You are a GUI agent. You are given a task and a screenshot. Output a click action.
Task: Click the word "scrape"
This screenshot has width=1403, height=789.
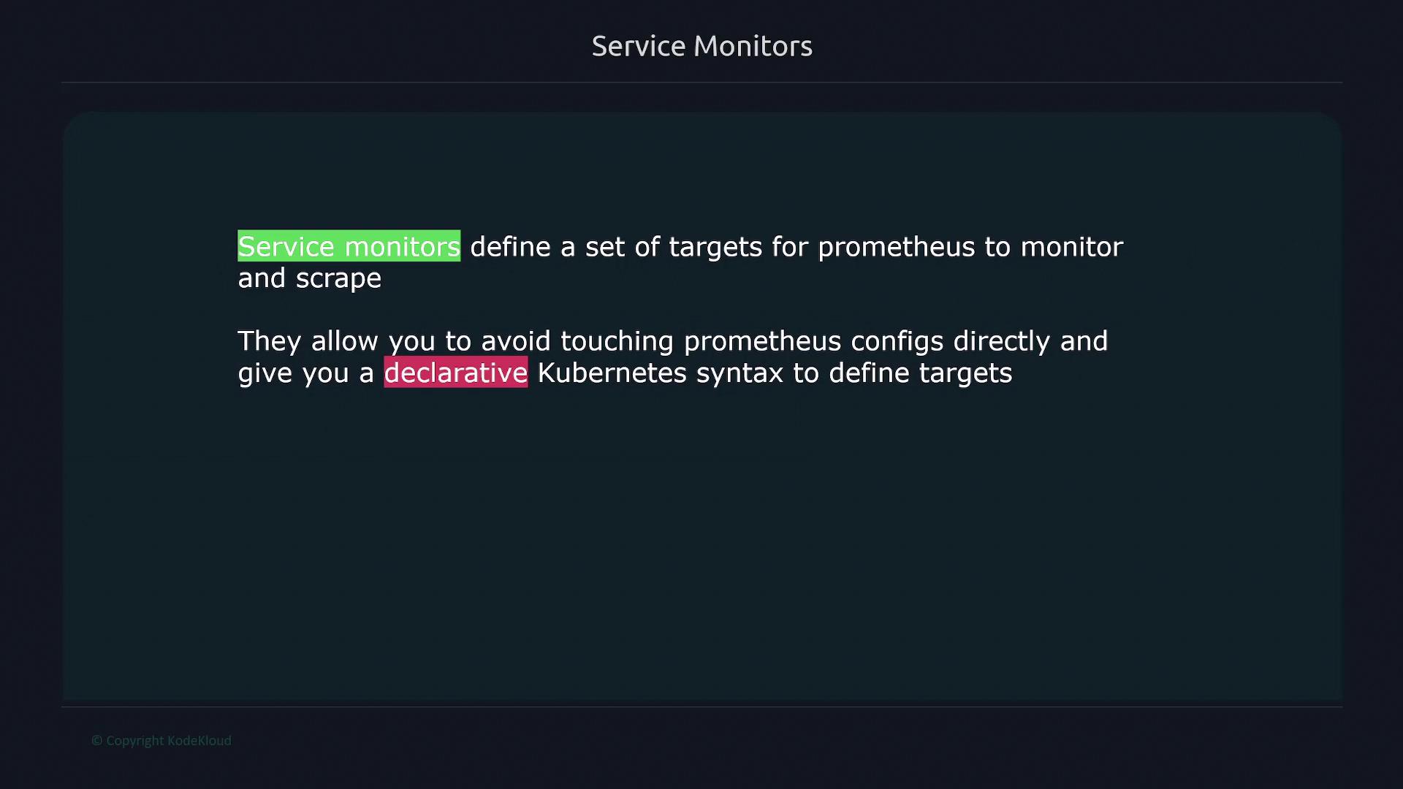(338, 278)
